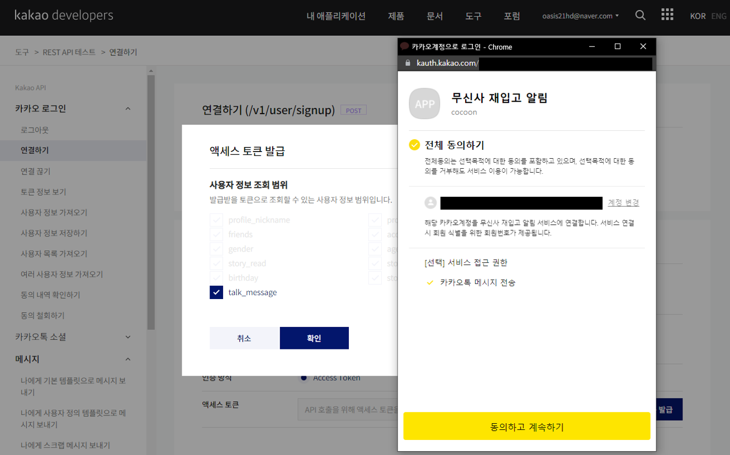Click the REST API 테스트 breadcrumb link
730x455 pixels.
click(x=69, y=52)
